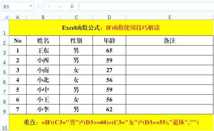Click the empty 备注 cell for 王东
The image size is (214, 131).
pyautogui.click(x=169, y=50)
